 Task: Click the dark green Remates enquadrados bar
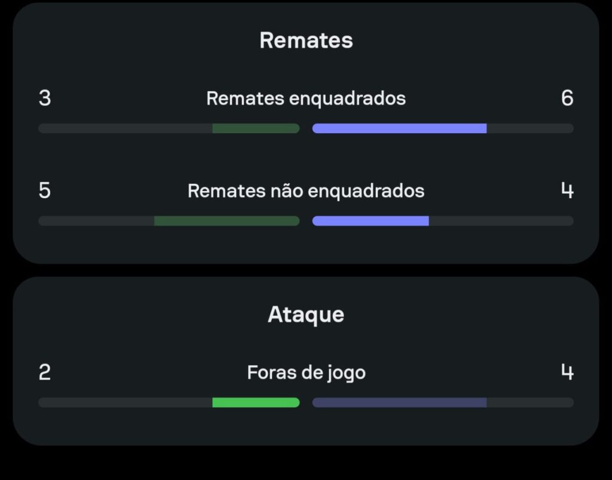256,128
